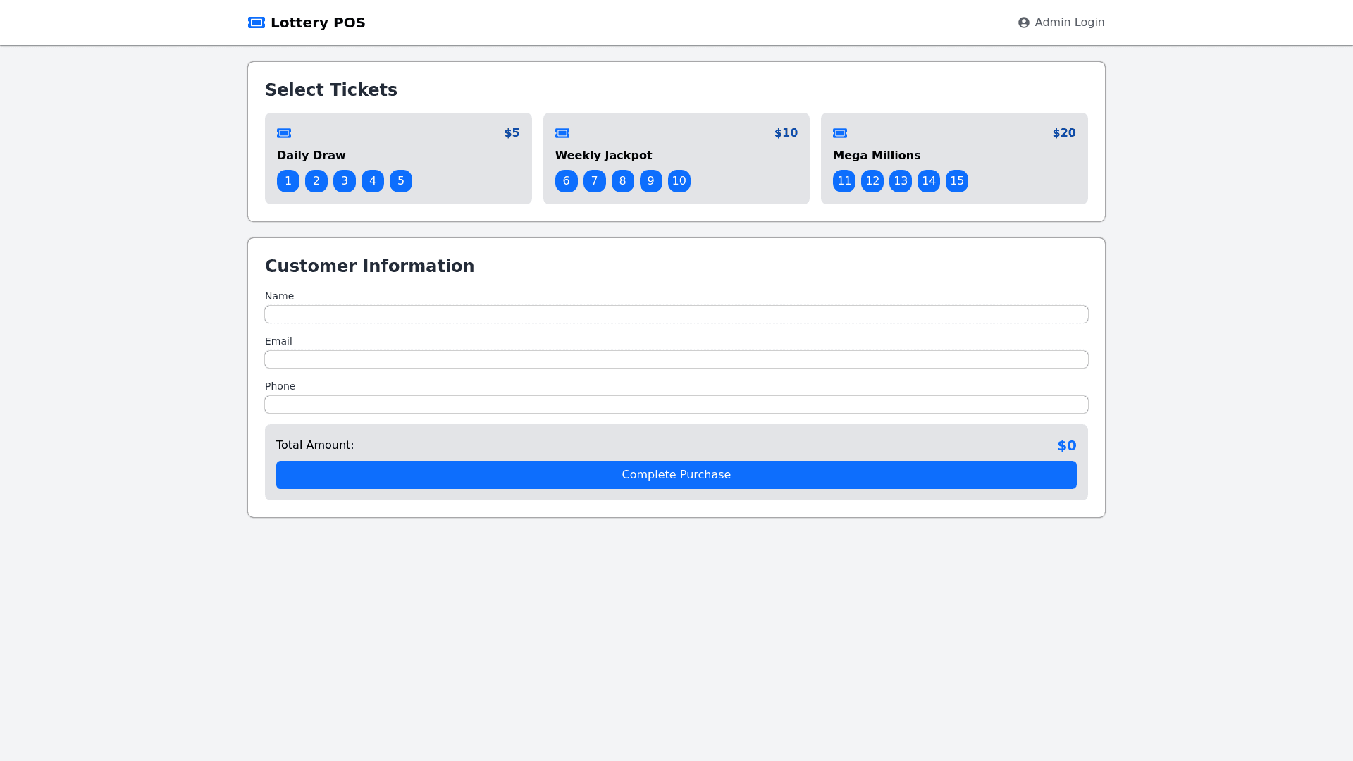Click the Admin Login user icon
1353x761 pixels.
tap(1023, 23)
